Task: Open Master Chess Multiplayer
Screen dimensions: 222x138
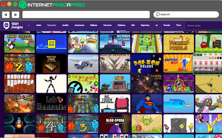Action: click(x=51, y=64)
